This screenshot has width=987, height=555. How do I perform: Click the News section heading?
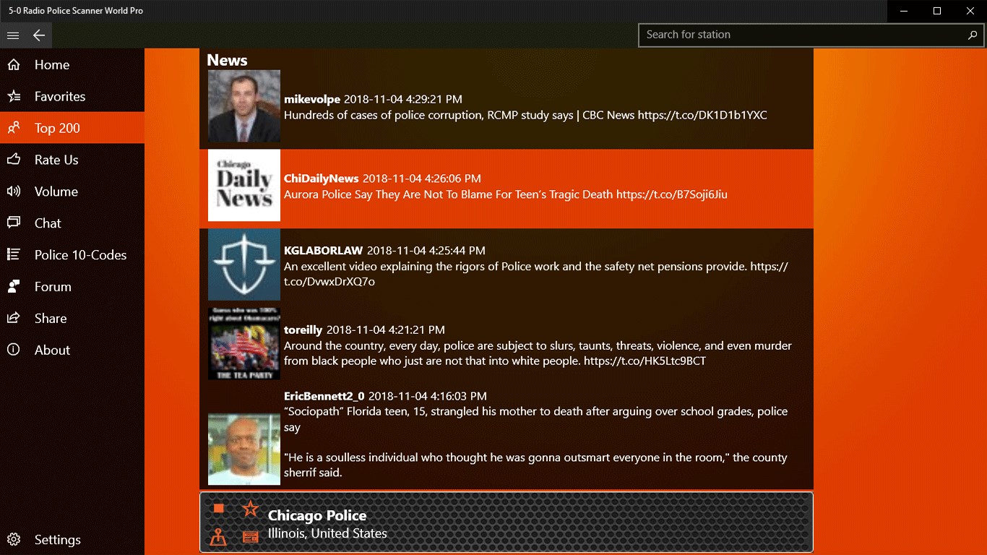tap(227, 60)
